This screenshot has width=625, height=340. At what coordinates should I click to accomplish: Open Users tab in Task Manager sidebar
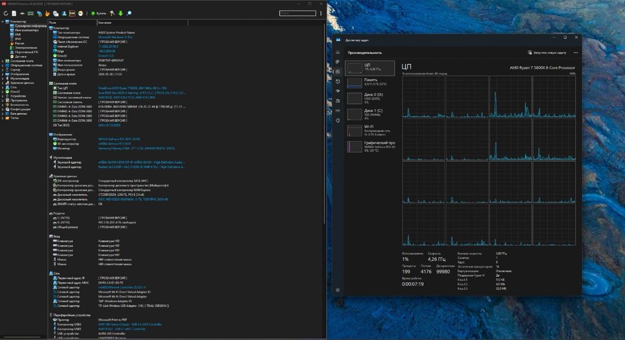pos(337,101)
